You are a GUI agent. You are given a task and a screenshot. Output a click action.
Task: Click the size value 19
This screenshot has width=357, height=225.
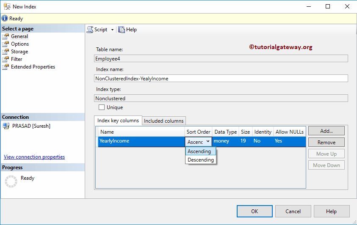point(243,141)
